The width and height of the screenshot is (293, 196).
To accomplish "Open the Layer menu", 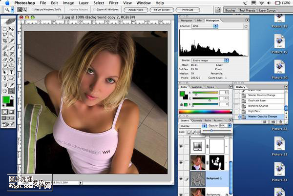I will (x=84, y=3).
